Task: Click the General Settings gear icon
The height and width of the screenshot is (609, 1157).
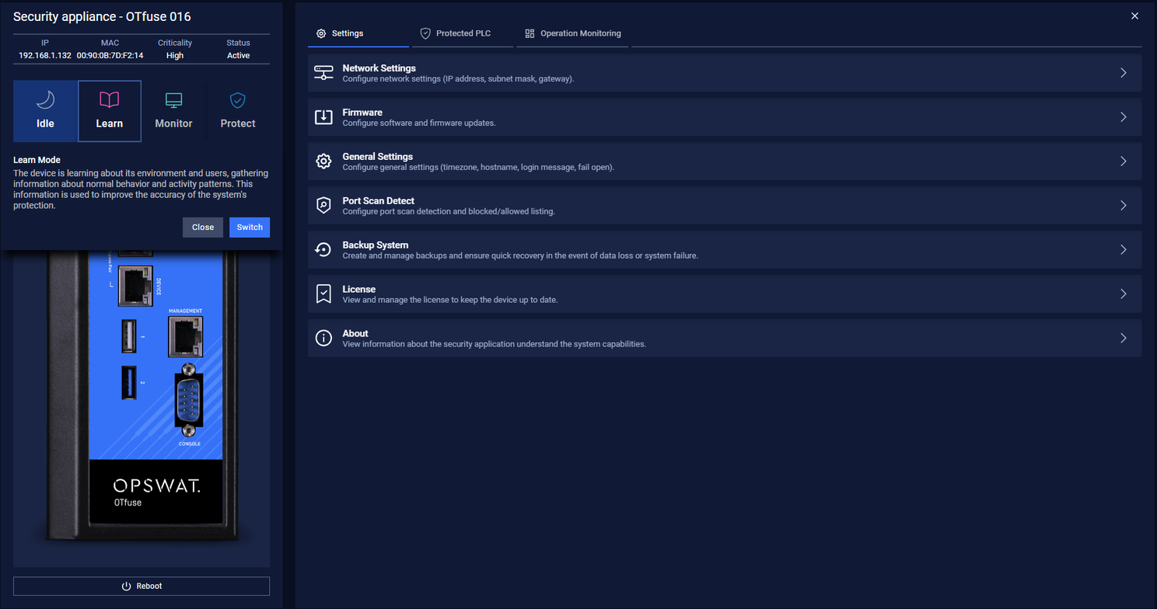Action: click(x=323, y=162)
